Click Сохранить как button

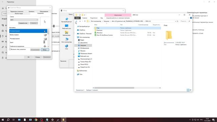pos(23,23)
